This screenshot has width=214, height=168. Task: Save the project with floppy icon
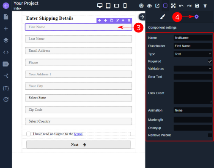(x=197, y=5)
